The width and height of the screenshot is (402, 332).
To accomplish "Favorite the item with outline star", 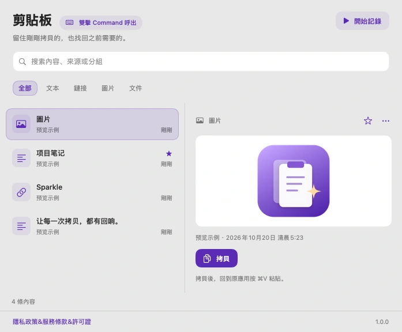I will [x=368, y=120].
